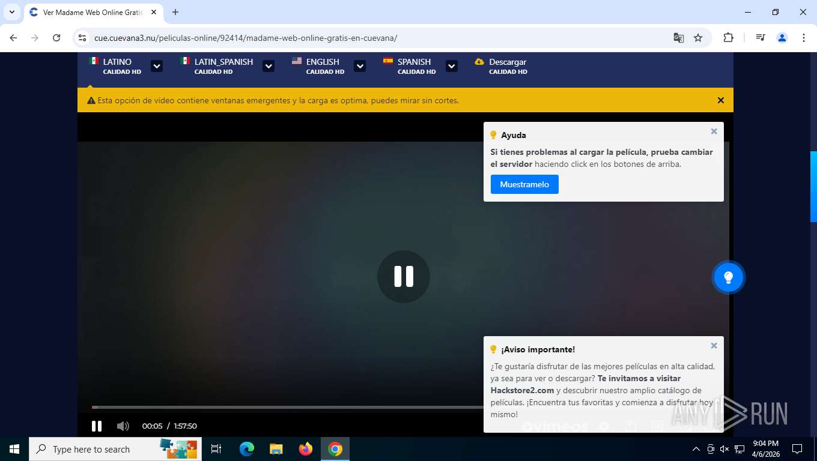Image resolution: width=817 pixels, height=461 pixels.
Task: Click the page vertical scrollbar
Action: [x=813, y=186]
